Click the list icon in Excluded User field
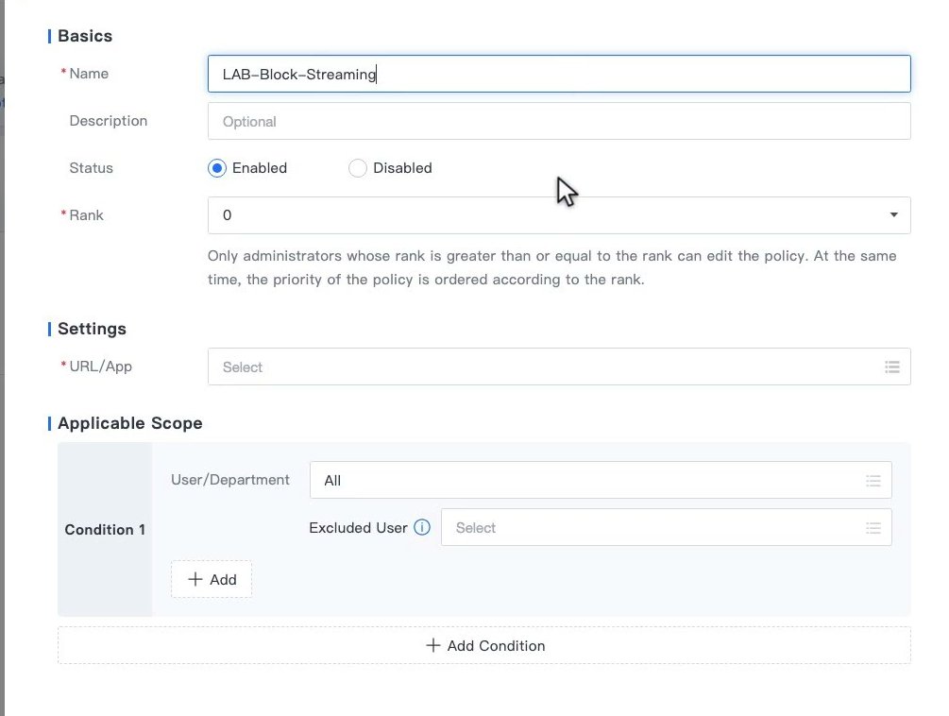This screenshot has width=949, height=716. click(x=873, y=528)
